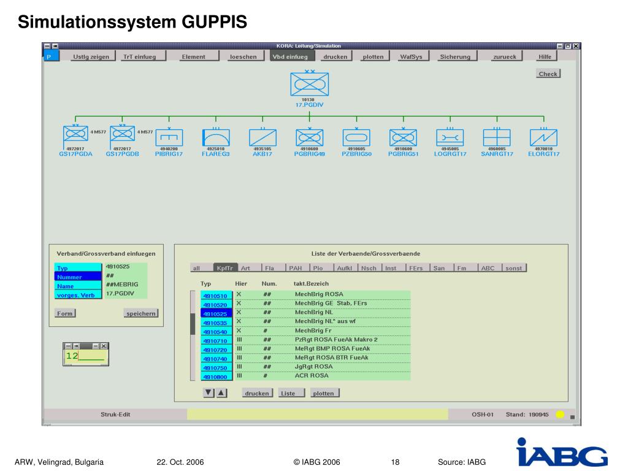Open Hilfe from the toolbar

point(545,56)
